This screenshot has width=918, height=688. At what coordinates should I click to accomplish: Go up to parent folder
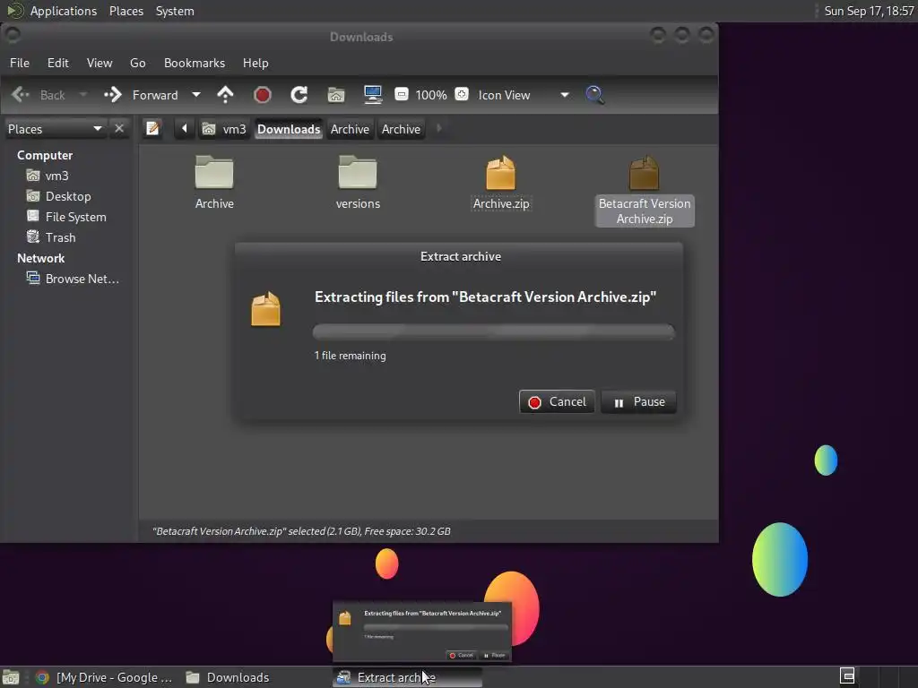pos(225,95)
